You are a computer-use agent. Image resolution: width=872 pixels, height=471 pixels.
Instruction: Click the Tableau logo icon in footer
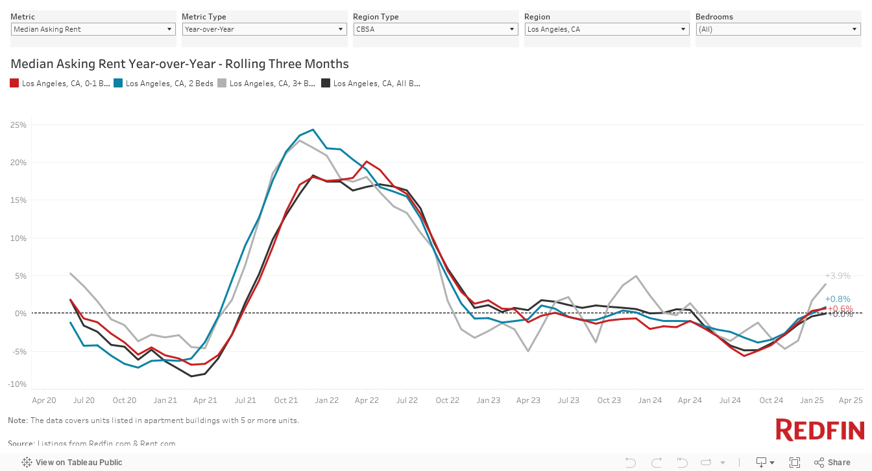[27, 462]
